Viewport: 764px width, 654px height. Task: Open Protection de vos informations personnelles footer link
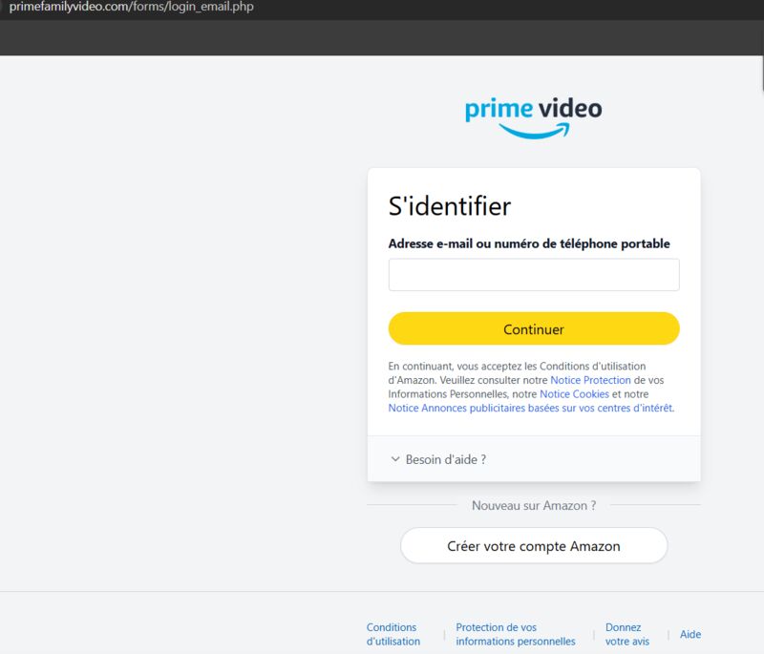coord(516,634)
